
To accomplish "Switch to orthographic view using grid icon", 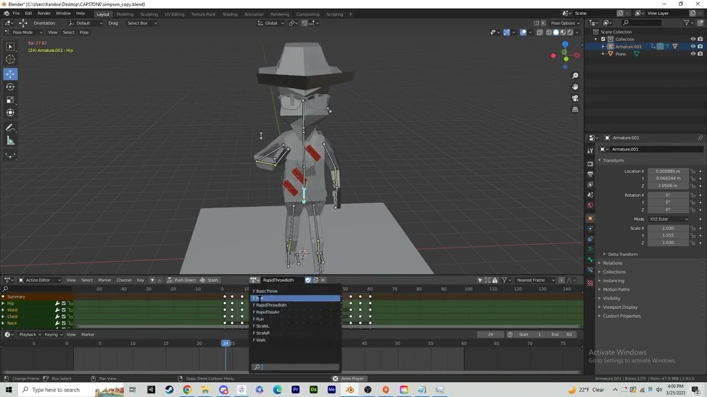I will 575,110.
